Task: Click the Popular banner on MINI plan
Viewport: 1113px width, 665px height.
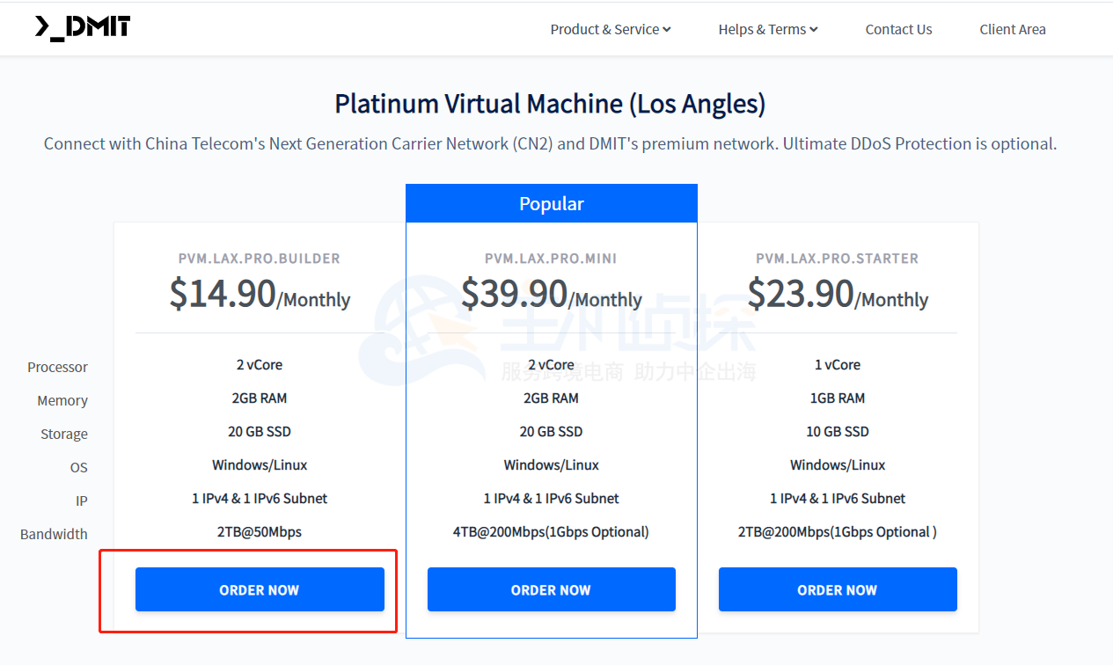Action: click(551, 204)
